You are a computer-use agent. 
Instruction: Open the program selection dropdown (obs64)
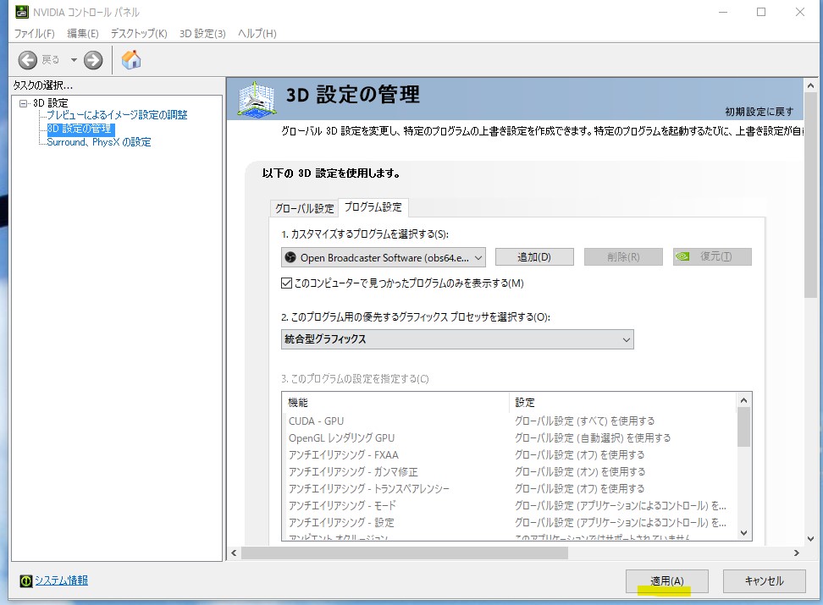point(384,257)
